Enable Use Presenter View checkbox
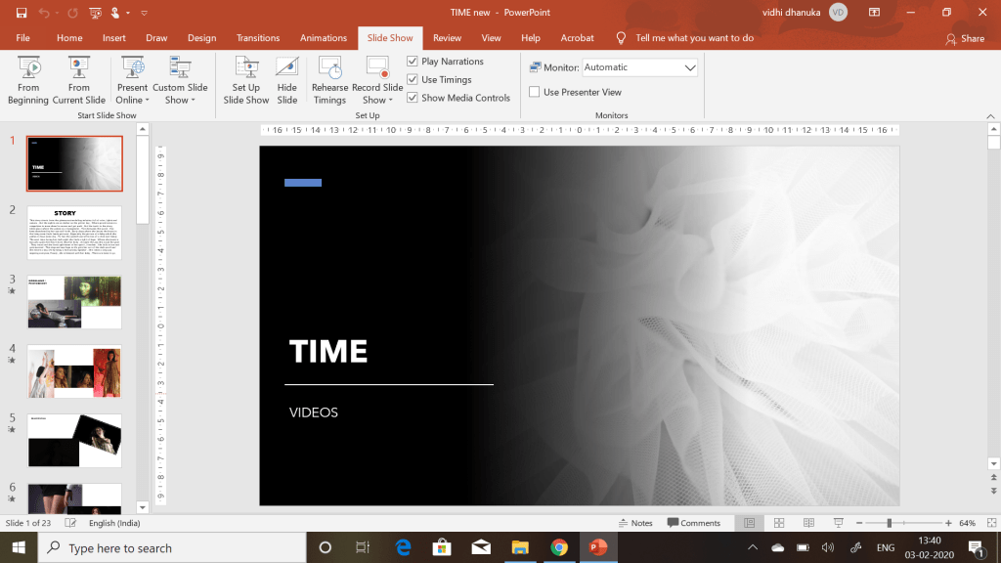Image resolution: width=1001 pixels, height=563 pixels. pyautogui.click(x=535, y=92)
